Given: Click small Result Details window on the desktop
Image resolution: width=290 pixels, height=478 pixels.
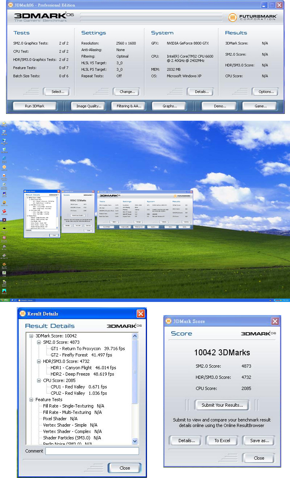Looking at the screenshot, I should (x=42, y=214).
